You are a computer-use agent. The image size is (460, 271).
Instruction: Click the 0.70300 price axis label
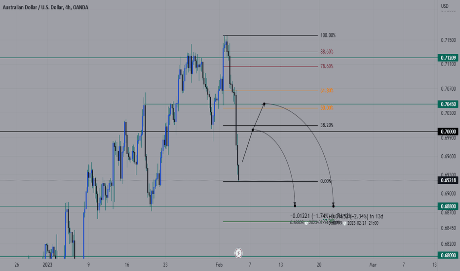448,113
